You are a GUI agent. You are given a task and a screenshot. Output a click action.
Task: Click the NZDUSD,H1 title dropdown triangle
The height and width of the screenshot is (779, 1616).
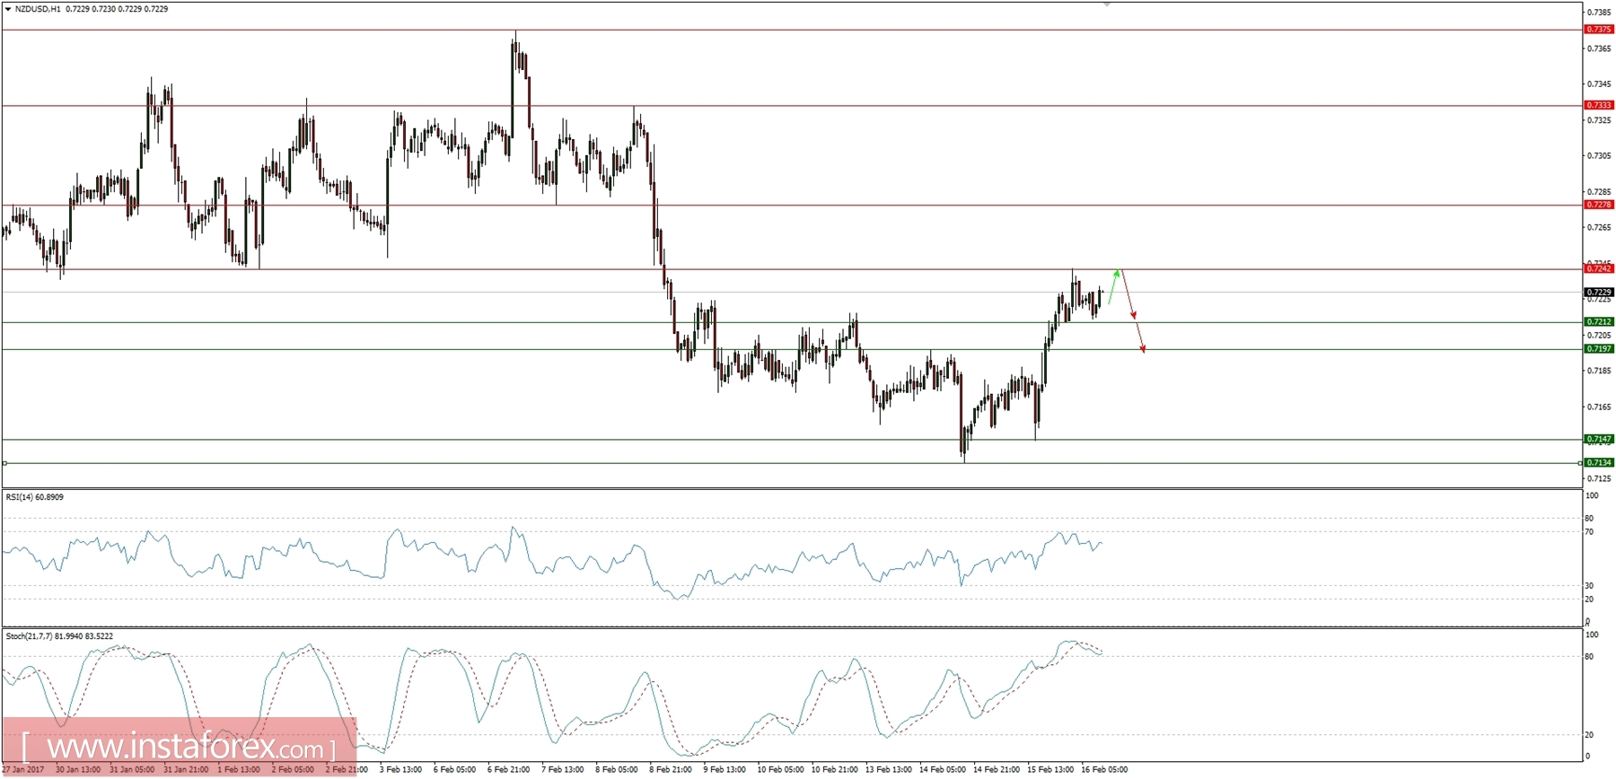tap(8, 9)
